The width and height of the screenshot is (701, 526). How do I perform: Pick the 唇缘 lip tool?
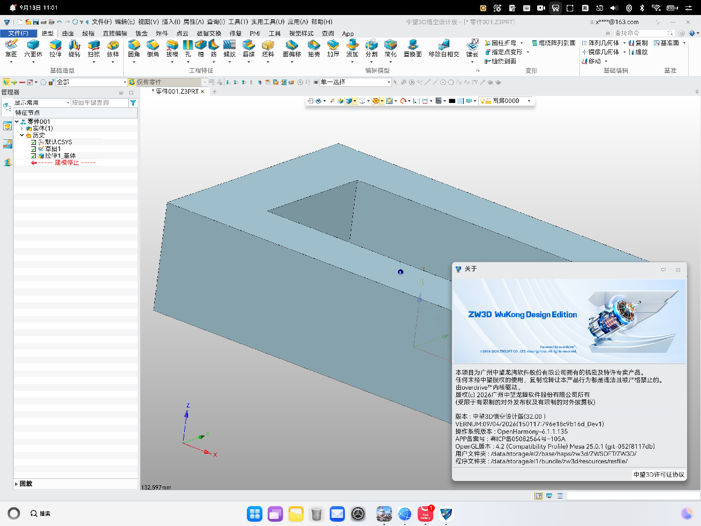point(248,48)
